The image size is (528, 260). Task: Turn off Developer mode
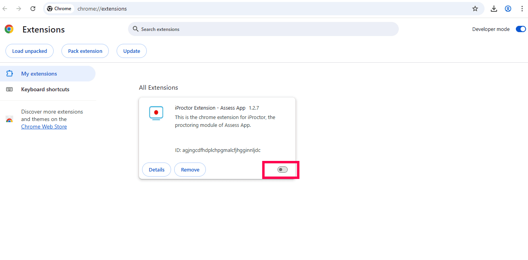coord(521,29)
